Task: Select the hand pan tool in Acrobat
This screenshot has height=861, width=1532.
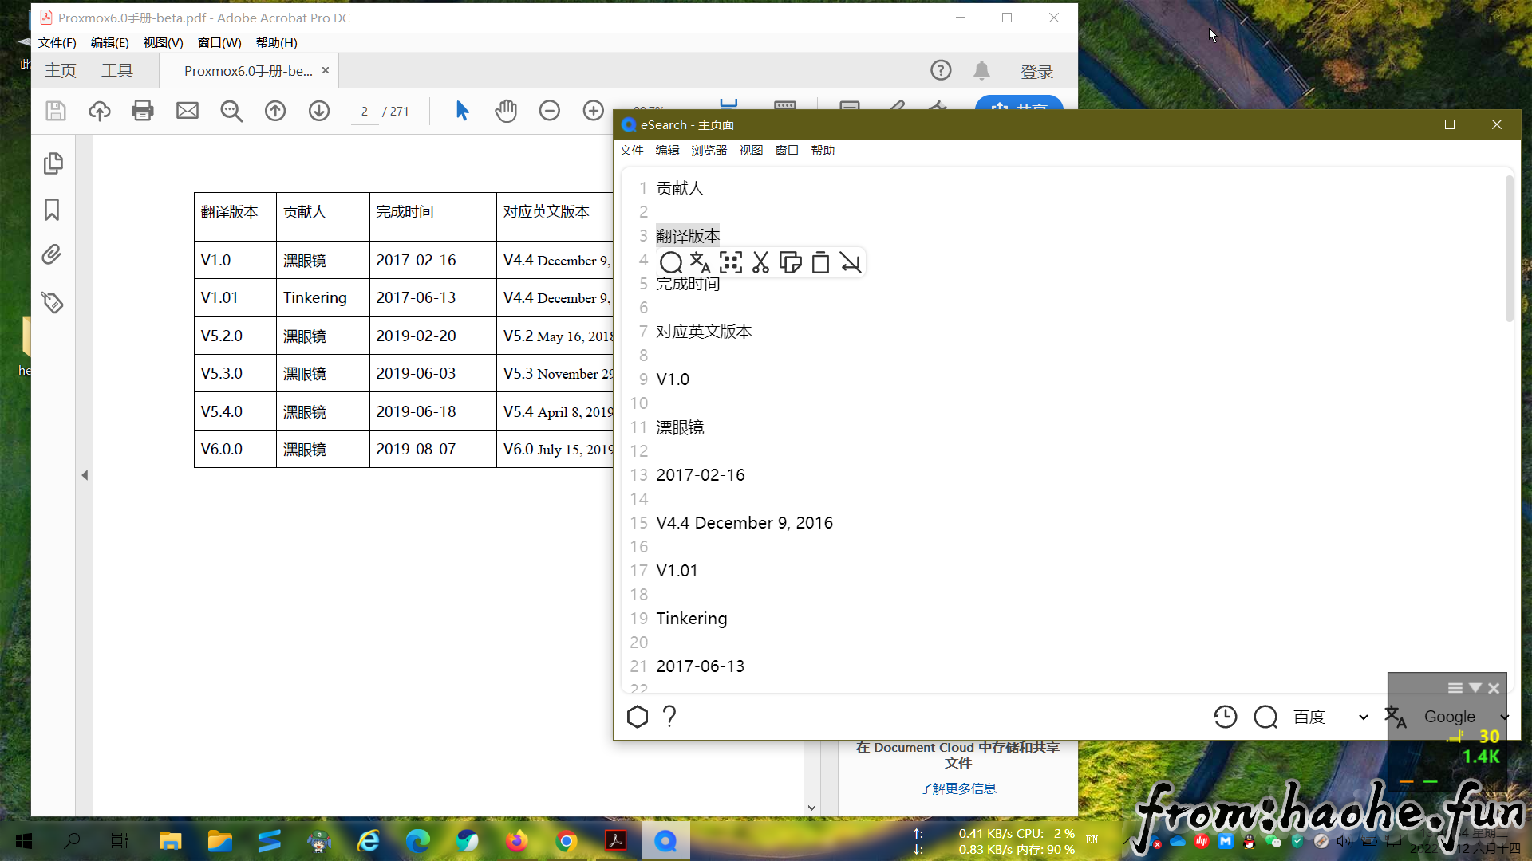Action: coord(506,111)
